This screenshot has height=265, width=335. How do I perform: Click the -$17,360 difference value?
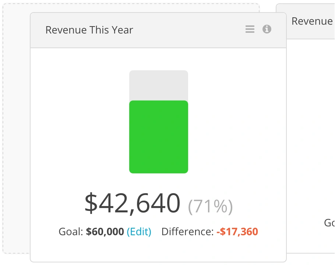(237, 232)
